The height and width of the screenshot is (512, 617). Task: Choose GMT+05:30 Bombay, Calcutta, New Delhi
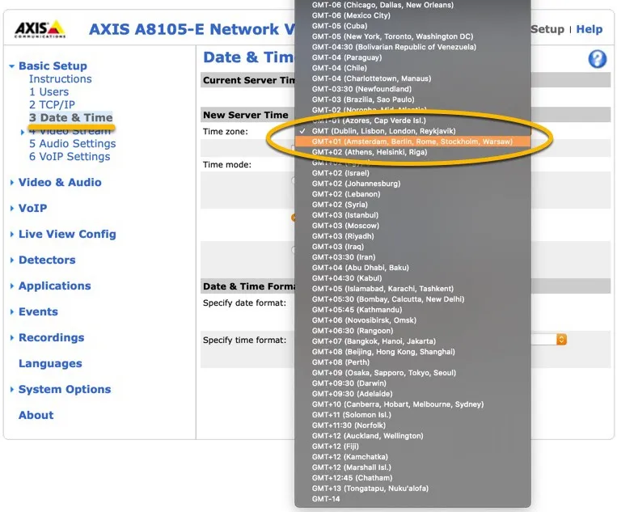[x=412, y=299]
